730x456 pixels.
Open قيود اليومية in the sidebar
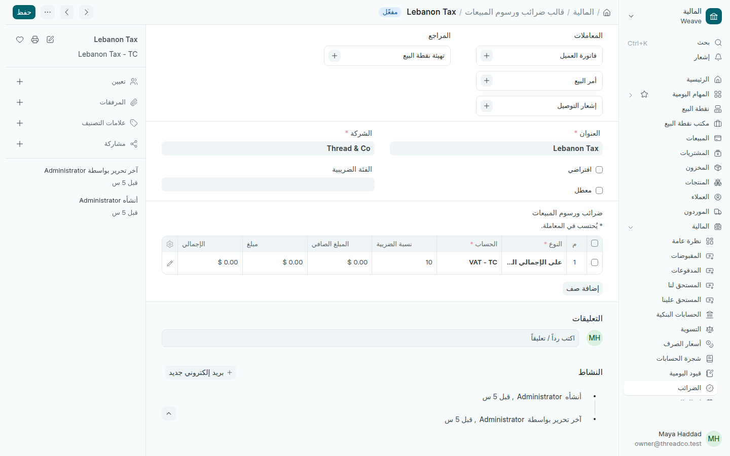tap(670, 373)
